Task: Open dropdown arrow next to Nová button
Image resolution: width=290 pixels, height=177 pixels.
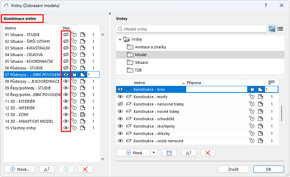Action: point(154,152)
